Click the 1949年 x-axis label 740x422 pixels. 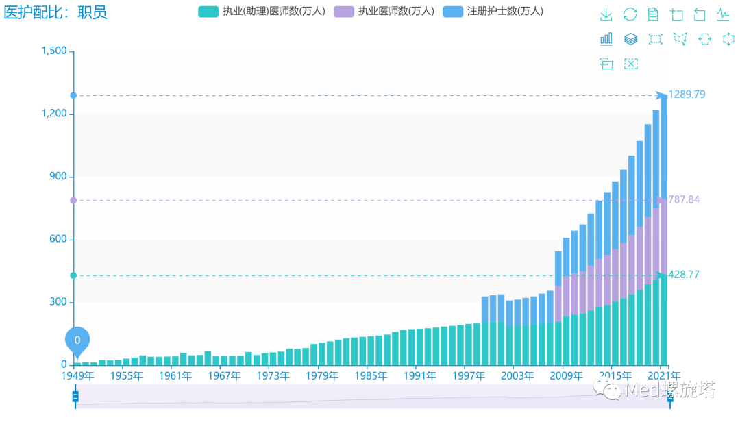[77, 376]
